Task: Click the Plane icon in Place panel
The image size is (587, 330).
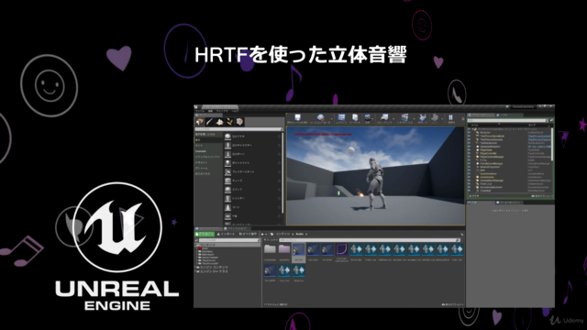Action: pos(227,216)
